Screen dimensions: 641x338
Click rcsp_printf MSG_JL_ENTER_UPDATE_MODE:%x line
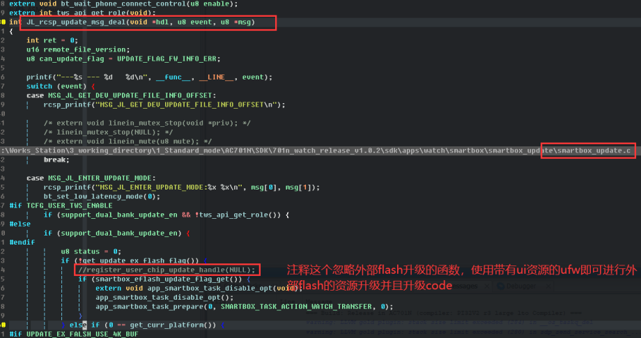click(x=182, y=187)
